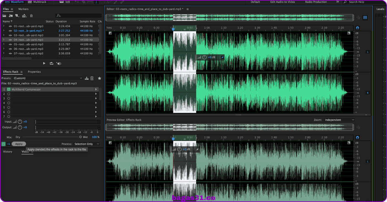Save the effects rack preset with the save icon
Viewport: 387px width, 202px height.
point(86,78)
